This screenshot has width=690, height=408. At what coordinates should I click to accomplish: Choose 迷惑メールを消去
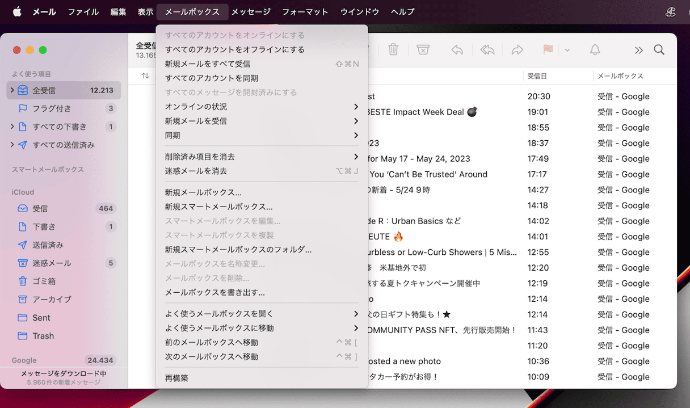[262, 171]
